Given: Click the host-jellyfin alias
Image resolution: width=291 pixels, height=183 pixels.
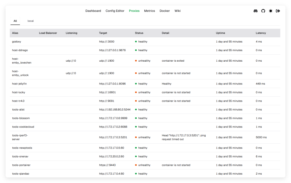Looking at the screenshot, I should pyautogui.click(x=19, y=84).
